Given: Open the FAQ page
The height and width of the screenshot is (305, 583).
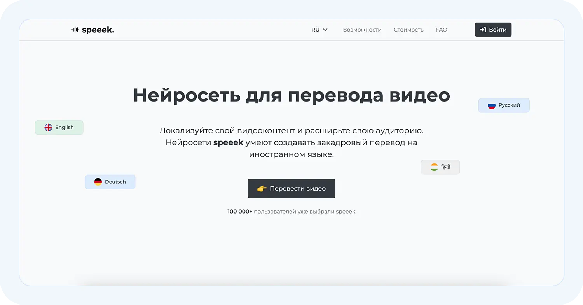Looking at the screenshot, I should [x=441, y=29].
